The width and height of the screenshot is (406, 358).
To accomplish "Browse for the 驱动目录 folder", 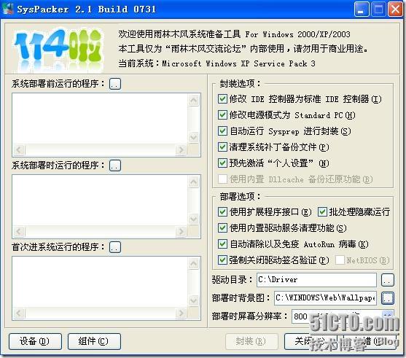I will pyautogui.click(x=388, y=280).
